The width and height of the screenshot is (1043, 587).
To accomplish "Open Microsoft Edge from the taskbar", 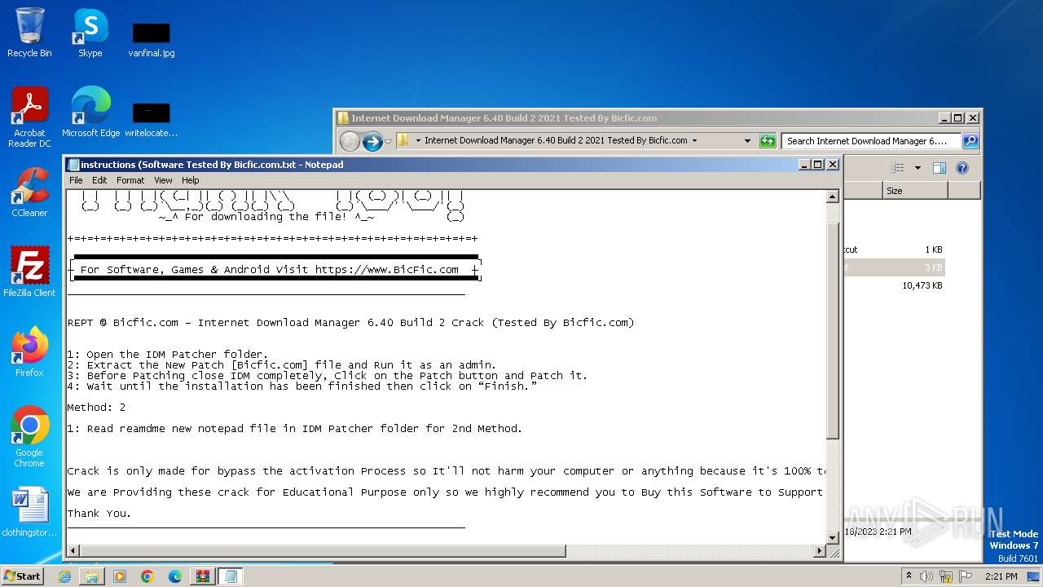I will [175, 576].
